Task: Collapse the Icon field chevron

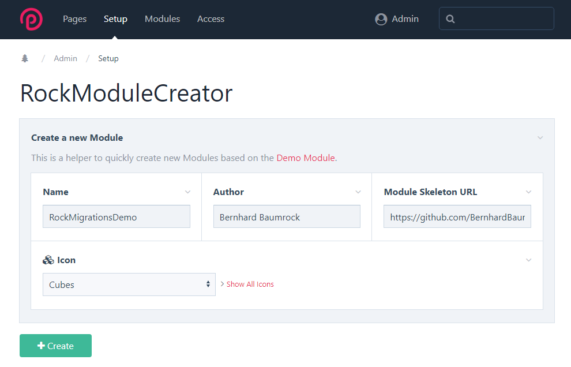Action: pos(528,260)
